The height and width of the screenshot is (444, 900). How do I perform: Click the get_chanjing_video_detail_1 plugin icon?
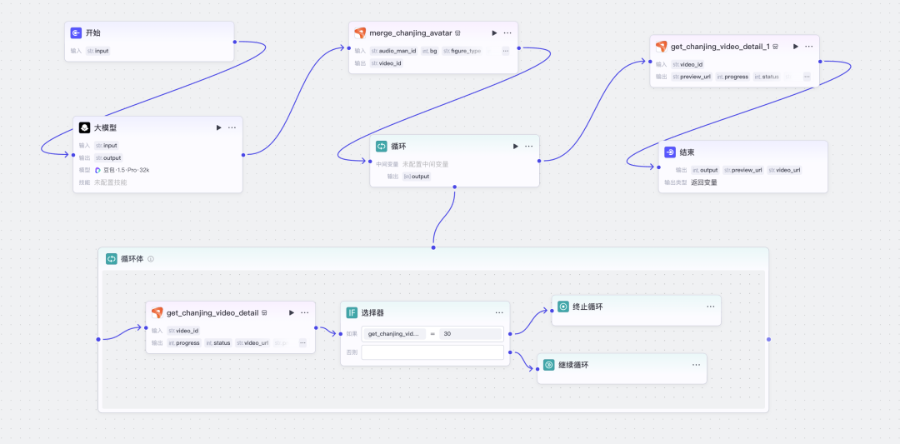coord(661,47)
